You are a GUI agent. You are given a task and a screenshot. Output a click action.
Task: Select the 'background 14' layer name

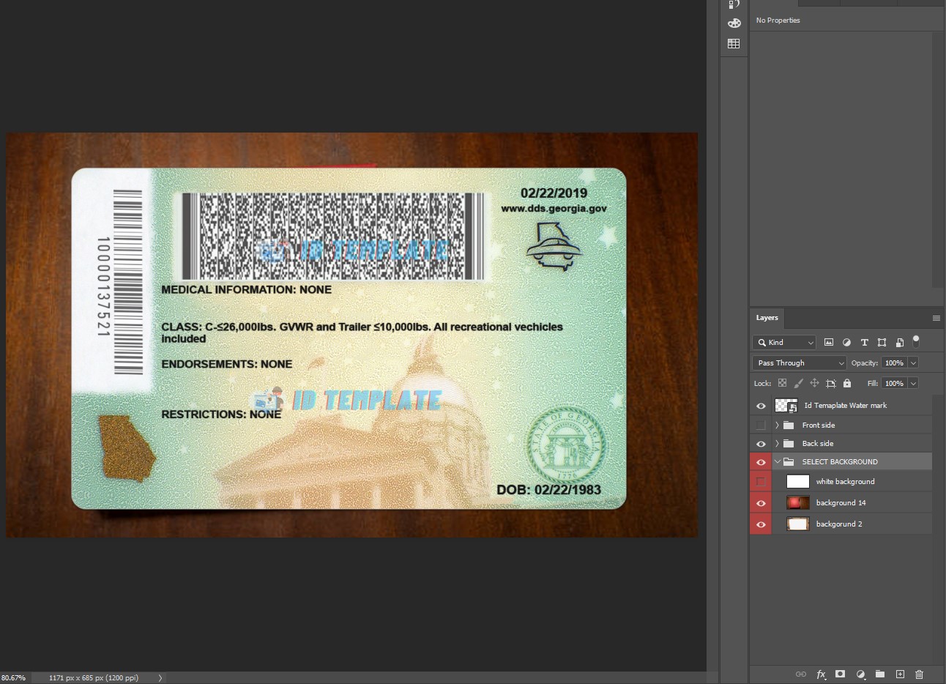[x=841, y=502]
